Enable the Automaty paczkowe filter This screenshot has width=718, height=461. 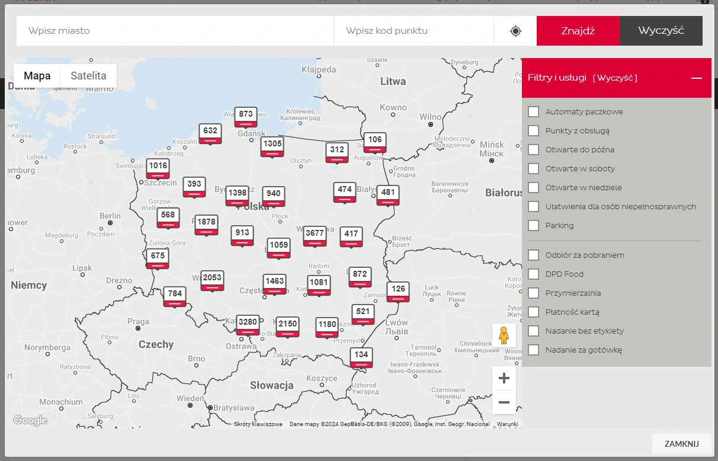pyautogui.click(x=533, y=111)
